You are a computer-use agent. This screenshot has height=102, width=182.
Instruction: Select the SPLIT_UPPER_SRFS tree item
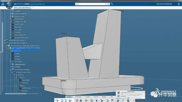pos(21,35)
